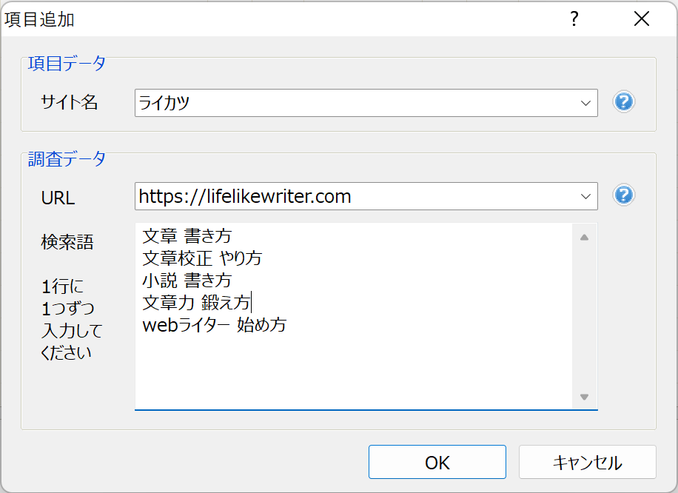The image size is (678, 493).
Task: Click the 小説 書き方 line
Action: pyautogui.click(x=187, y=281)
